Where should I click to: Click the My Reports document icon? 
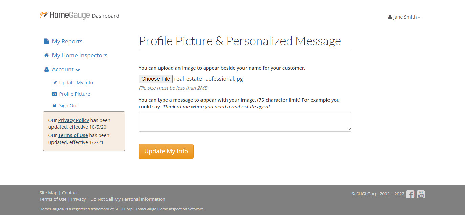pos(47,41)
